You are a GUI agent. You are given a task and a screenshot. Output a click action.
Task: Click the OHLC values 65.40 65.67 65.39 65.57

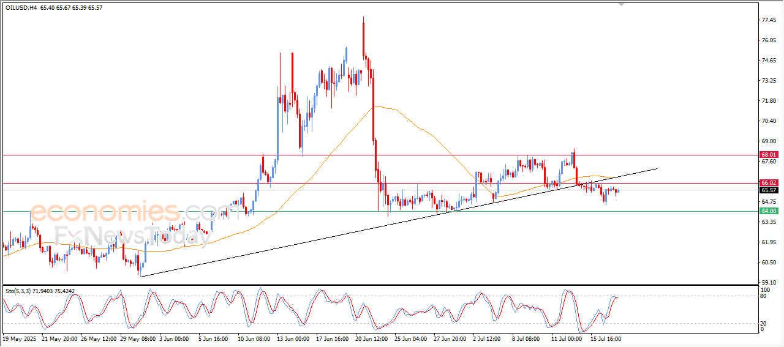click(71, 8)
